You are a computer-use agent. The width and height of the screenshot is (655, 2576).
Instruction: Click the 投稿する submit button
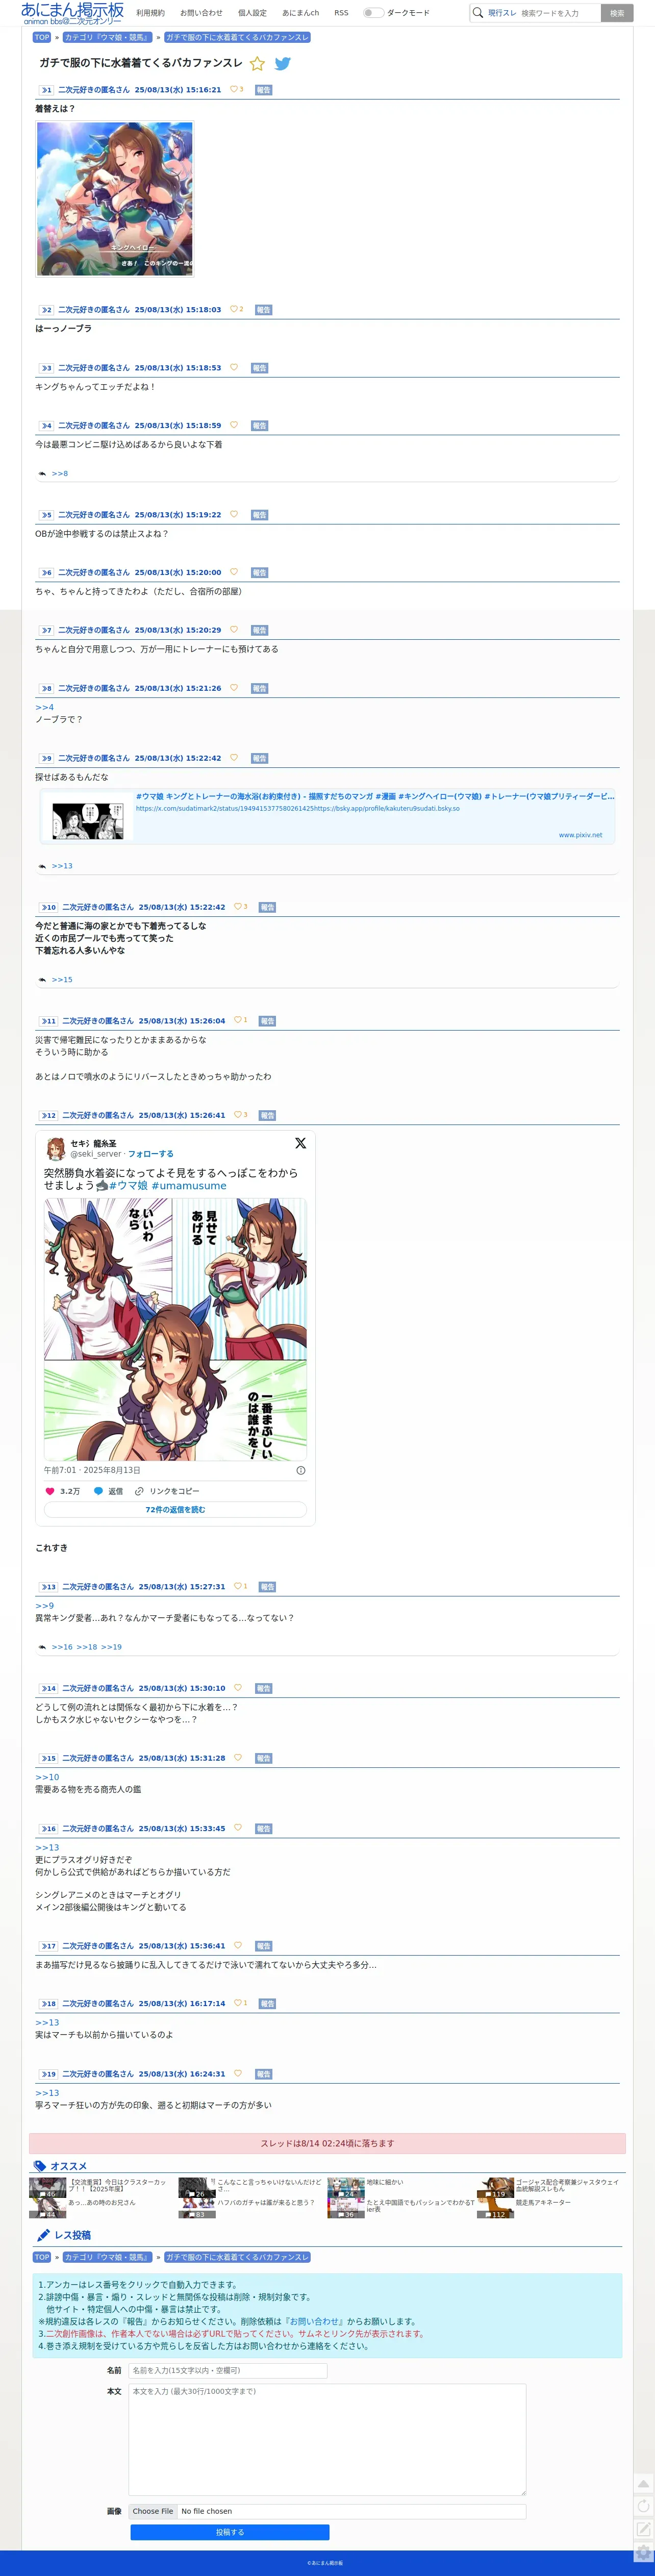pos(230,2532)
